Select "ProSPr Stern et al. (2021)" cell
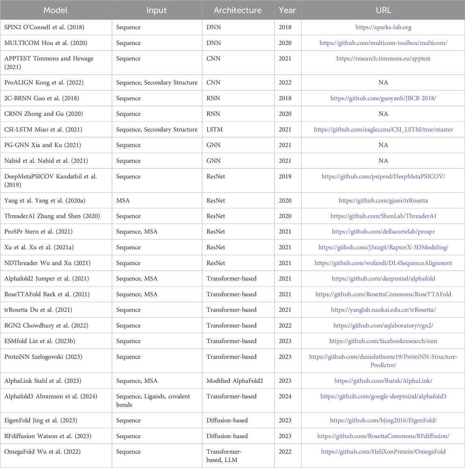Viewport: 465px width, 468px height. (56, 232)
